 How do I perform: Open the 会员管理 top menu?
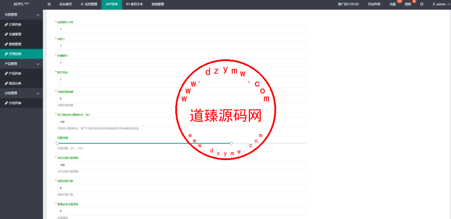tap(89, 4)
